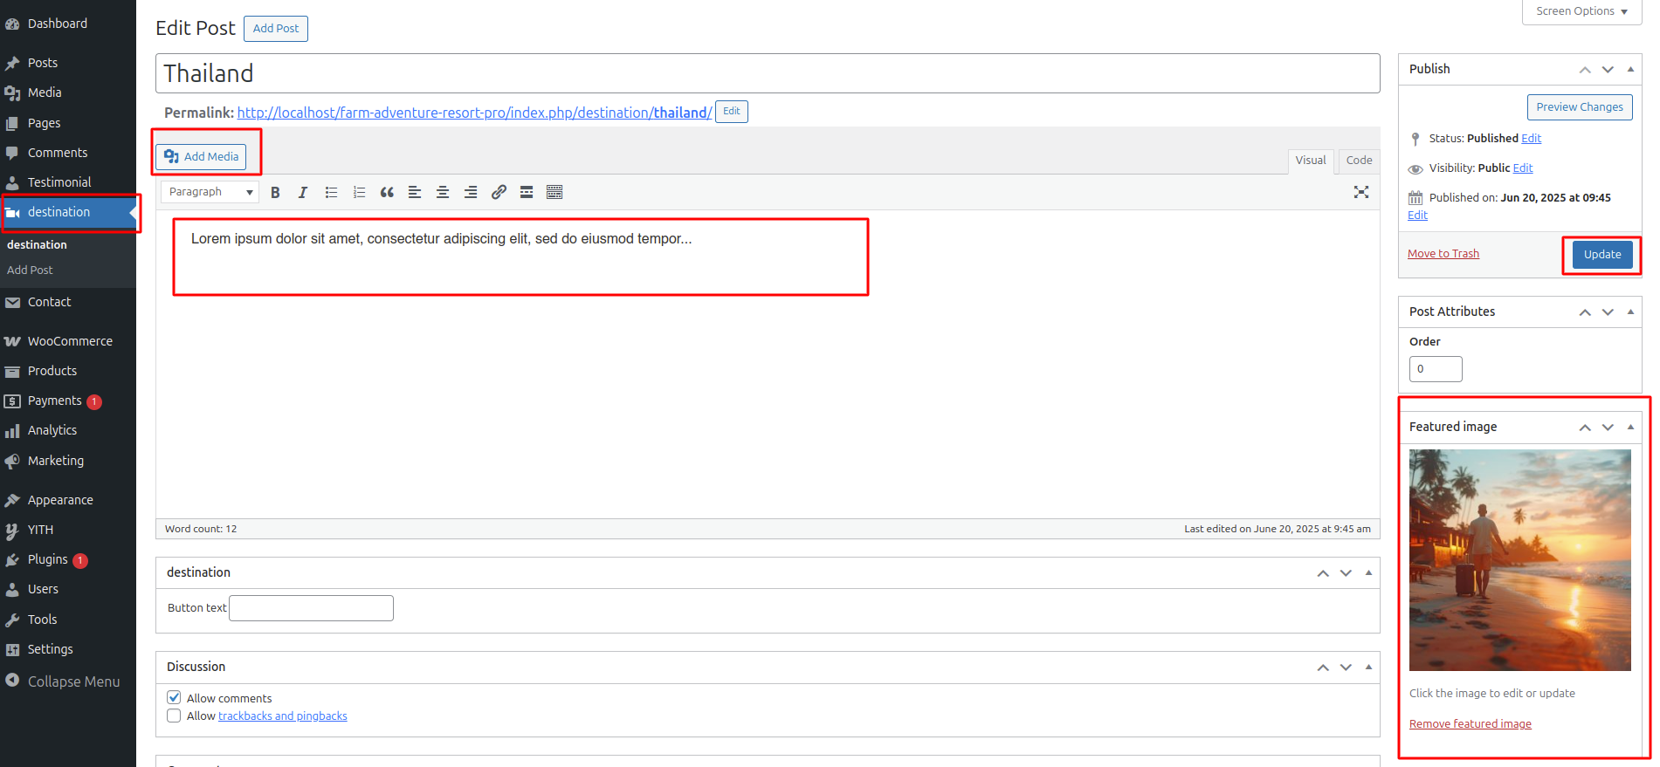Insert a bulleted list
The width and height of the screenshot is (1660, 767).
[331, 193]
